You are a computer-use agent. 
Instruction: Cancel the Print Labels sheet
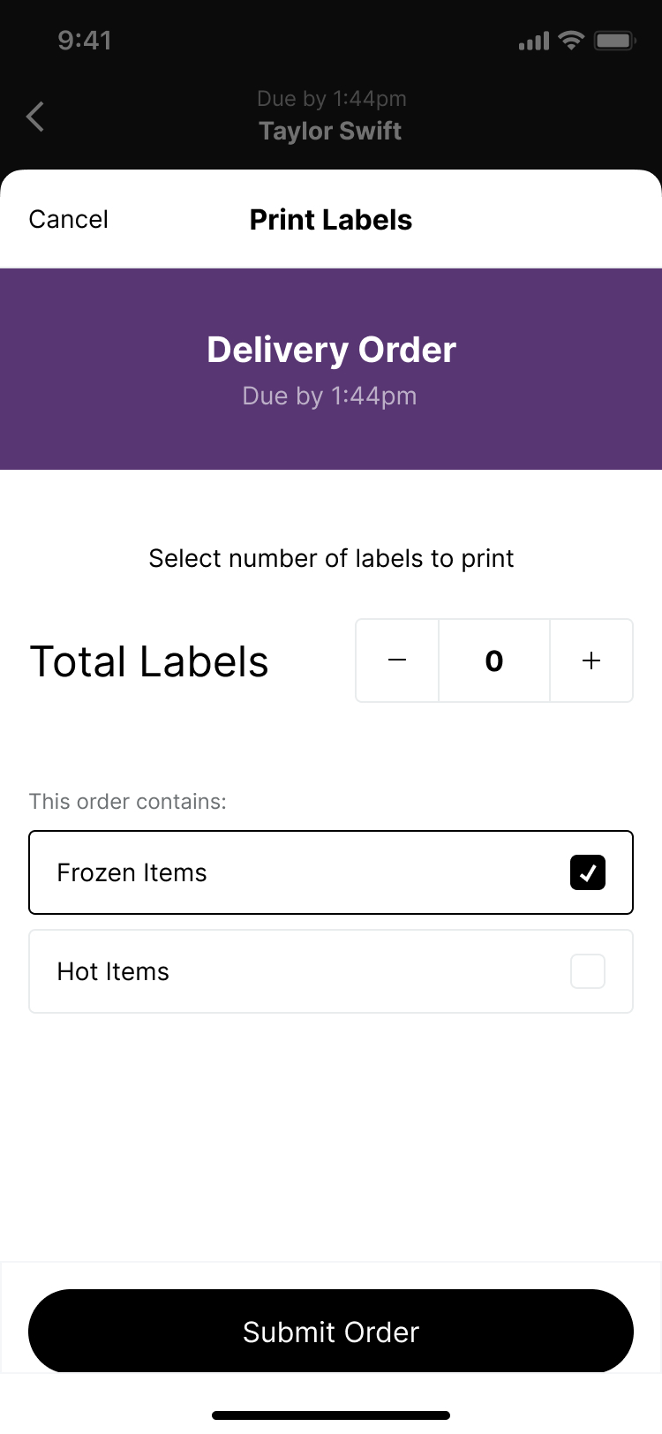coord(69,219)
